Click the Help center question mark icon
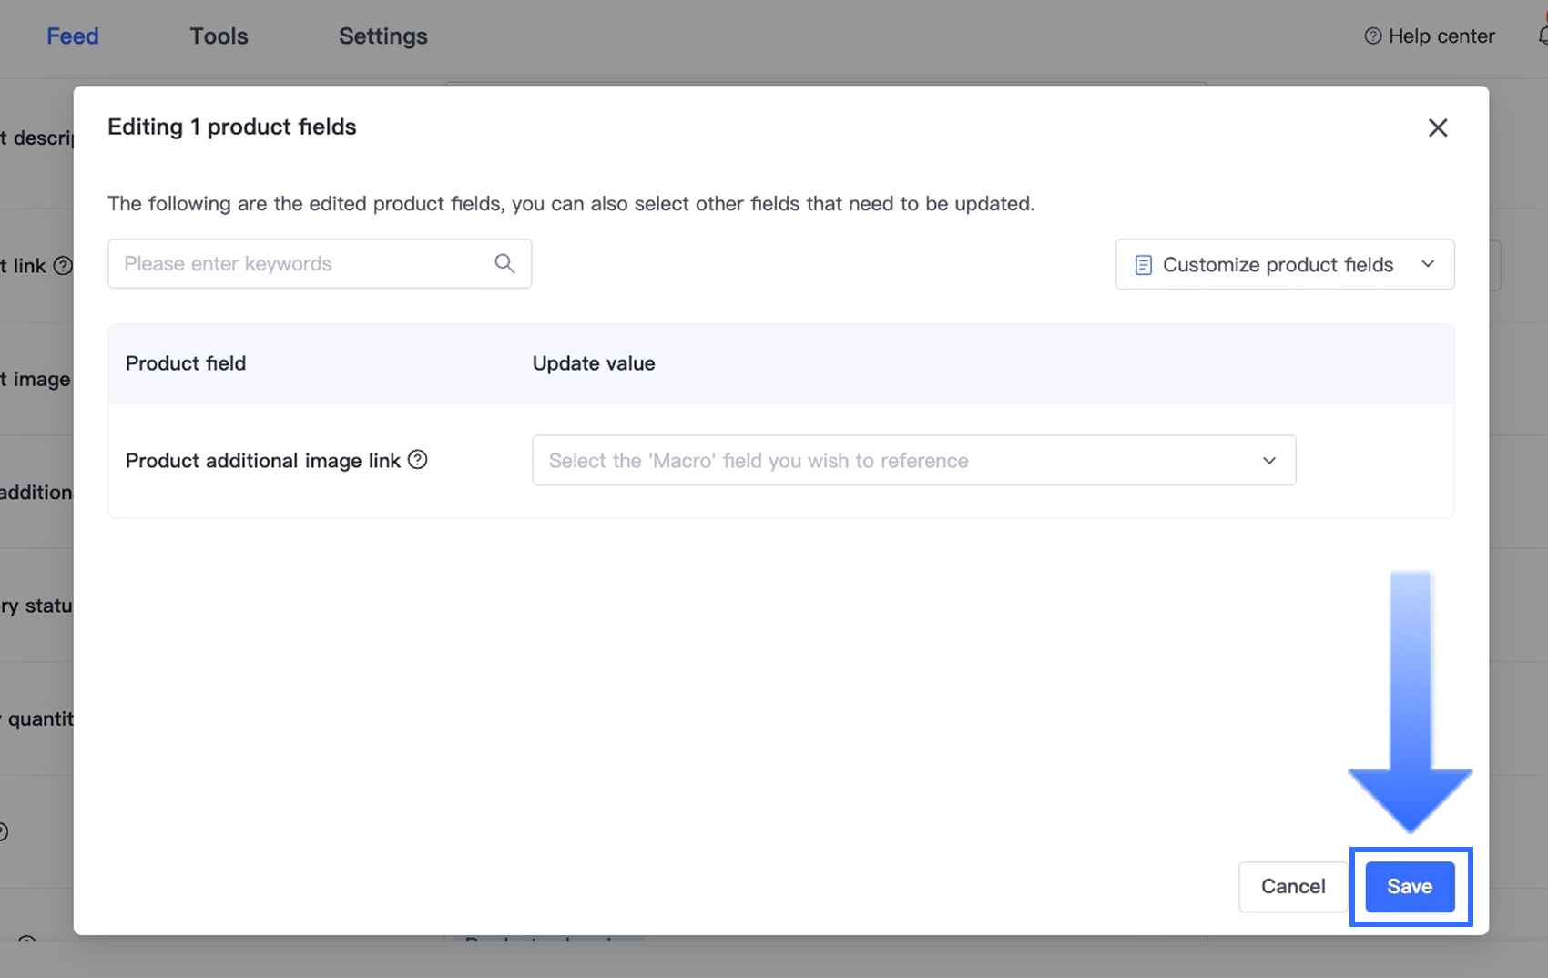Viewport: 1548px width, 978px height. pos(1372,36)
